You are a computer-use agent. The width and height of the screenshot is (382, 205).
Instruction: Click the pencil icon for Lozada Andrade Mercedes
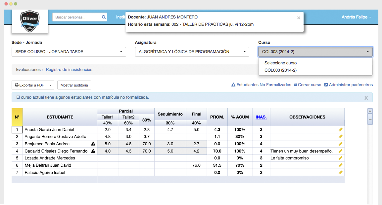click(340, 158)
